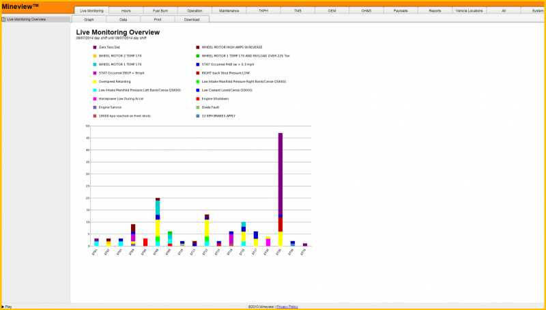Open the Vehicle Locations tab
The width and height of the screenshot is (546, 310).
point(470,10)
